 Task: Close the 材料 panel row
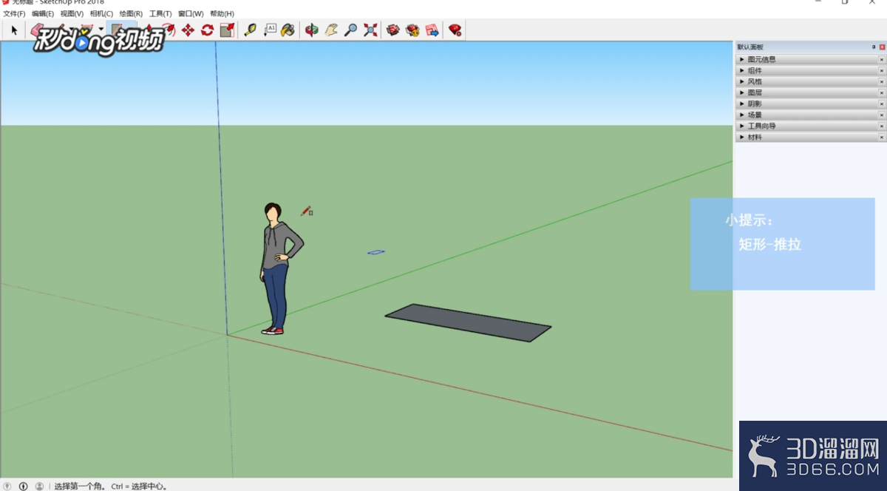(x=881, y=137)
